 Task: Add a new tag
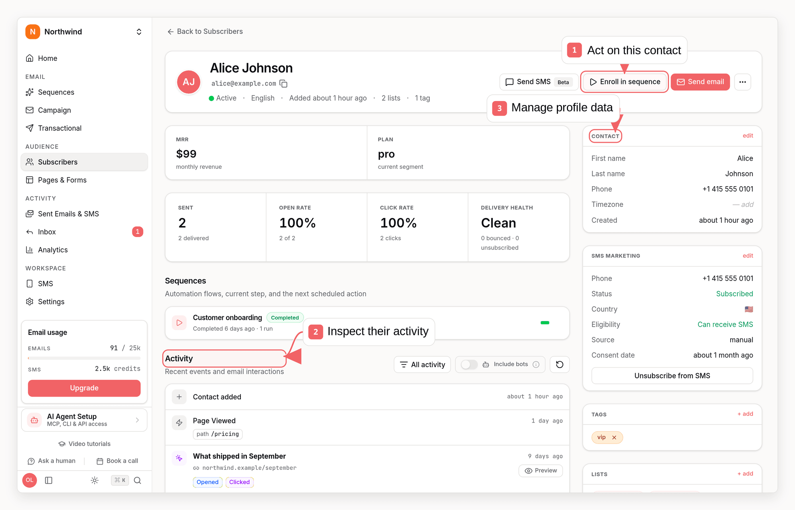745,414
